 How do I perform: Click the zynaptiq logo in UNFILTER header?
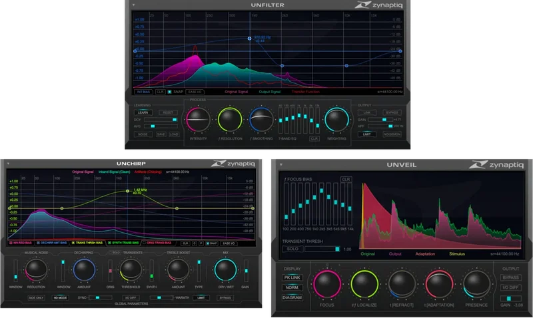[378, 5]
